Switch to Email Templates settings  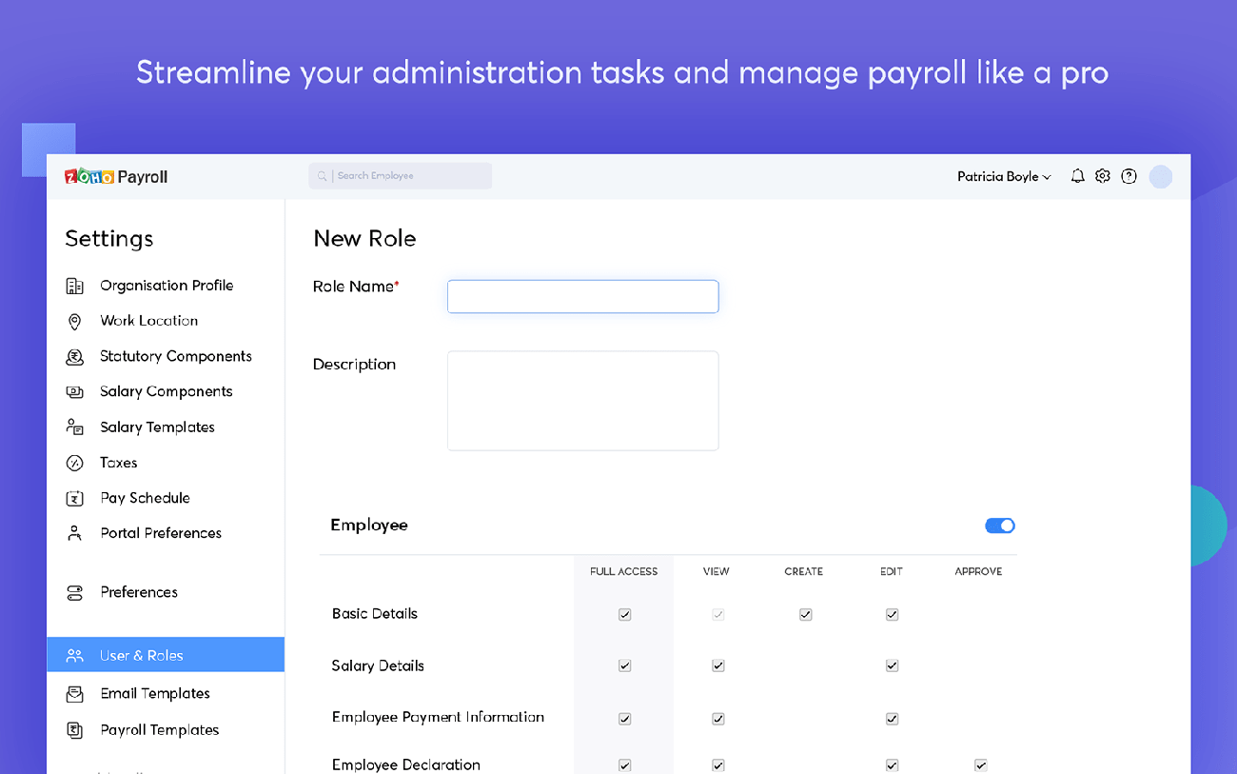[155, 693]
